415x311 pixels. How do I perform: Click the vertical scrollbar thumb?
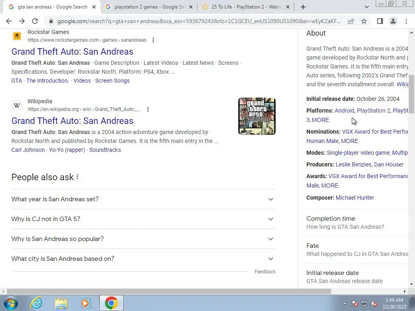tap(412, 94)
